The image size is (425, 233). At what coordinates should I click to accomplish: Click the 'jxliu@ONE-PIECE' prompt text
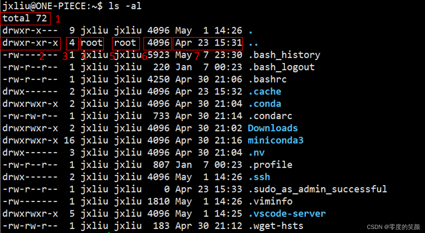pyautogui.click(x=44, y=6)
